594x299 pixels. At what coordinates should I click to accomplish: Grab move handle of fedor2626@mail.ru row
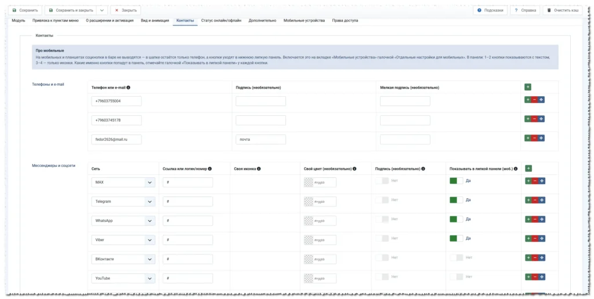(541, 138)
